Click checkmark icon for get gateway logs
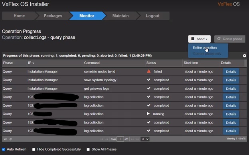This screenshot has width=249, height=155. click(148, 88)
